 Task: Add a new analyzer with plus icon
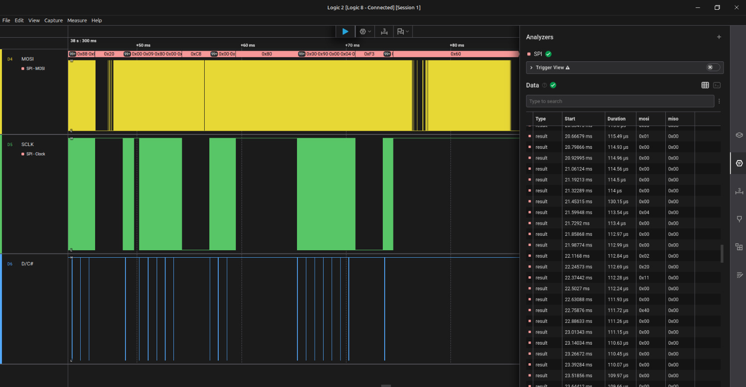coord(719,37)
